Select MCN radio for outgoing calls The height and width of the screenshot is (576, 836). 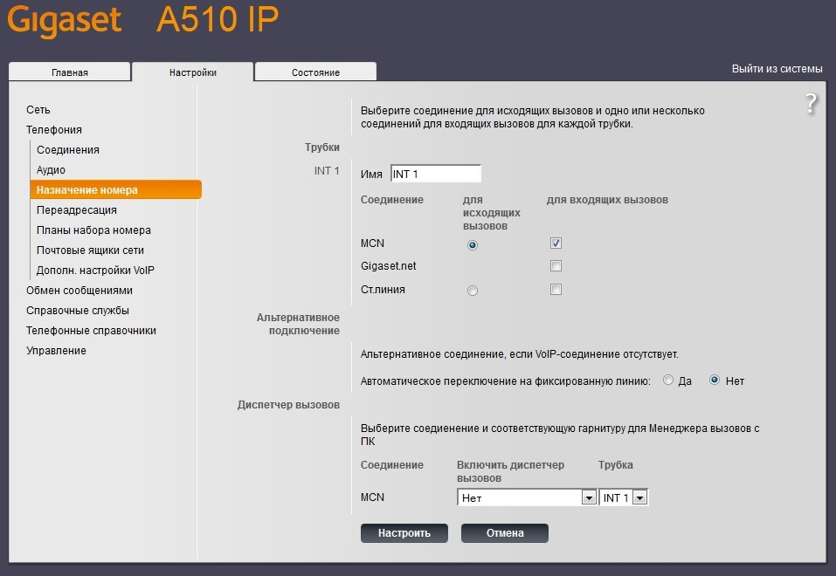click(x=473, y=245)
